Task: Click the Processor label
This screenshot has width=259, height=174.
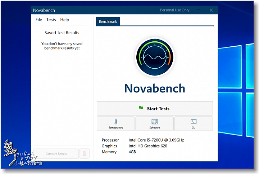Action: tap(110, 140)
